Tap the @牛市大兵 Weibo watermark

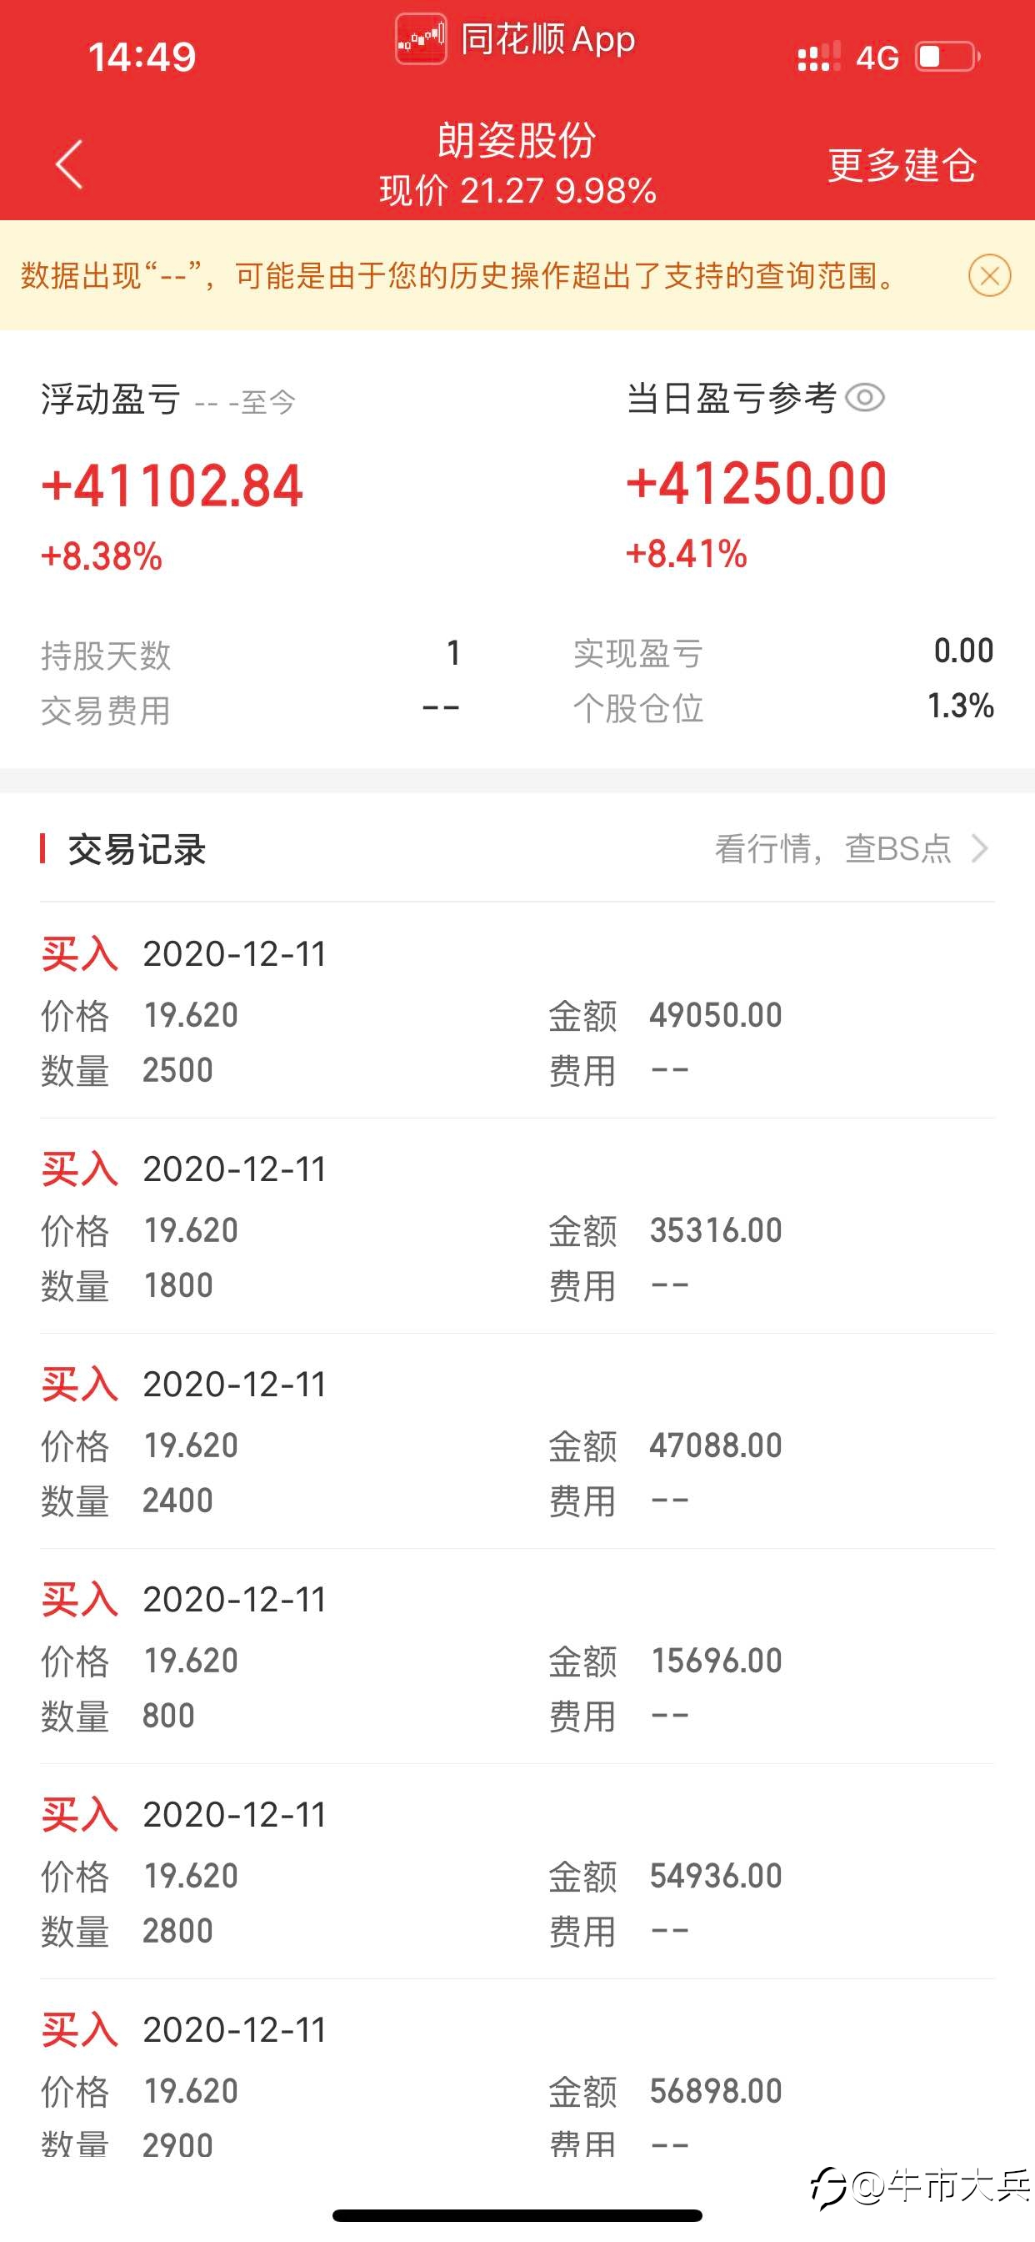pos(922,2184)
